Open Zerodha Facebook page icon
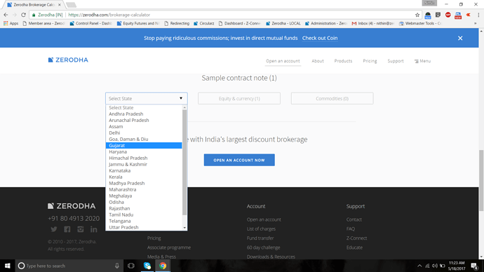Screen dimensions: 484x272 [67, 229]
